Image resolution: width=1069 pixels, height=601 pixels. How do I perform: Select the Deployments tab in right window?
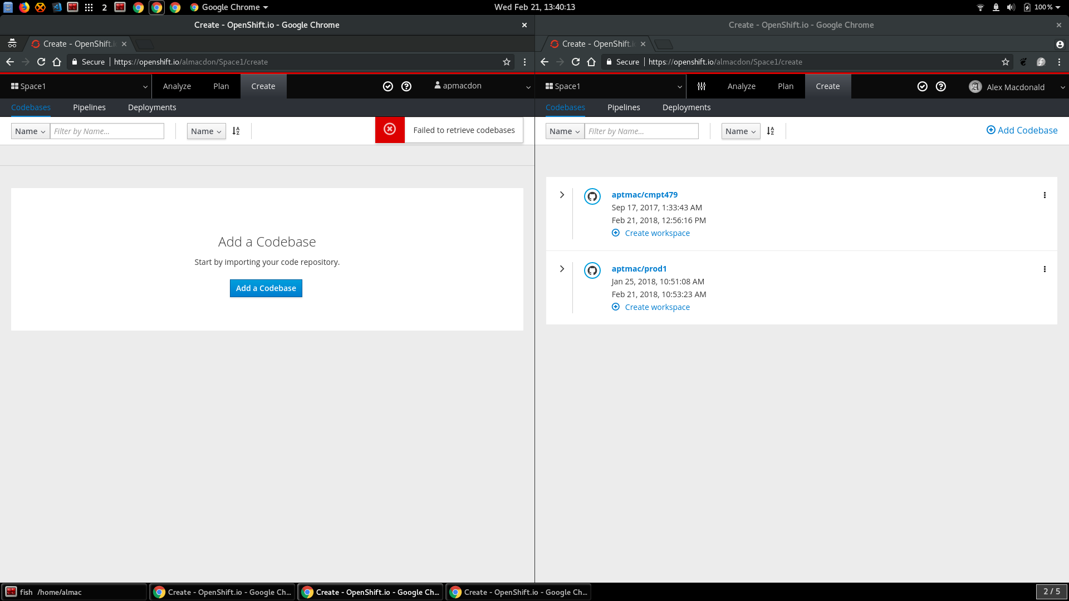tap(686, 107)
